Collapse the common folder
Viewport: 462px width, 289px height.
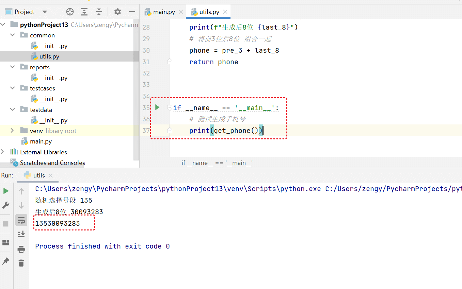tap(13, 35)
